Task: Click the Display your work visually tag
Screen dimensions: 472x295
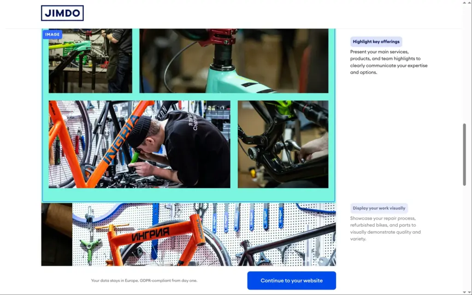Action: [379, 208]
